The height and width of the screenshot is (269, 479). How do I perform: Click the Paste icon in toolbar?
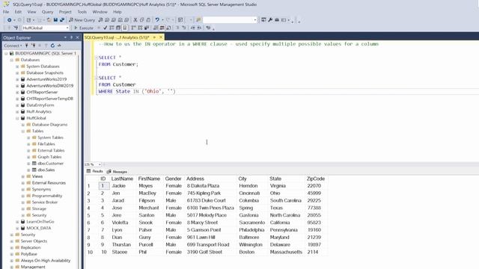coord(148,20)
